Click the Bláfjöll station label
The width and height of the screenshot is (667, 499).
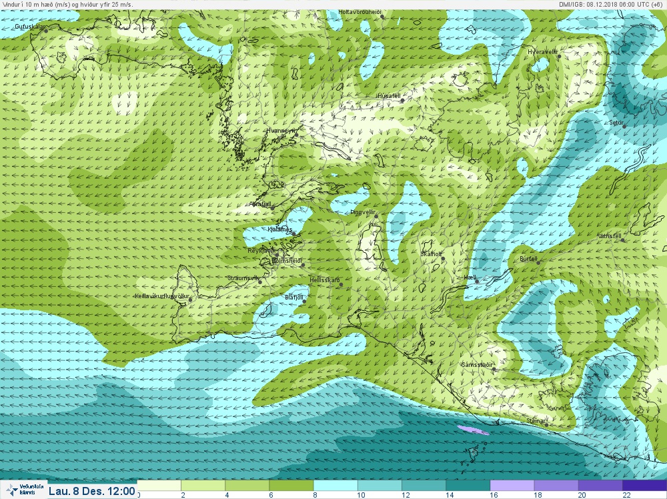coord(294,298)
